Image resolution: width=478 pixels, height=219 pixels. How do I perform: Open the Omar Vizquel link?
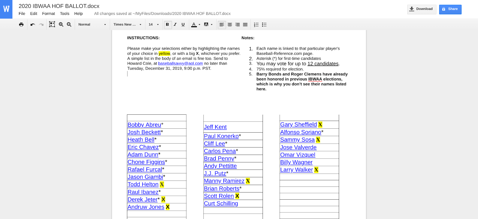298,155
